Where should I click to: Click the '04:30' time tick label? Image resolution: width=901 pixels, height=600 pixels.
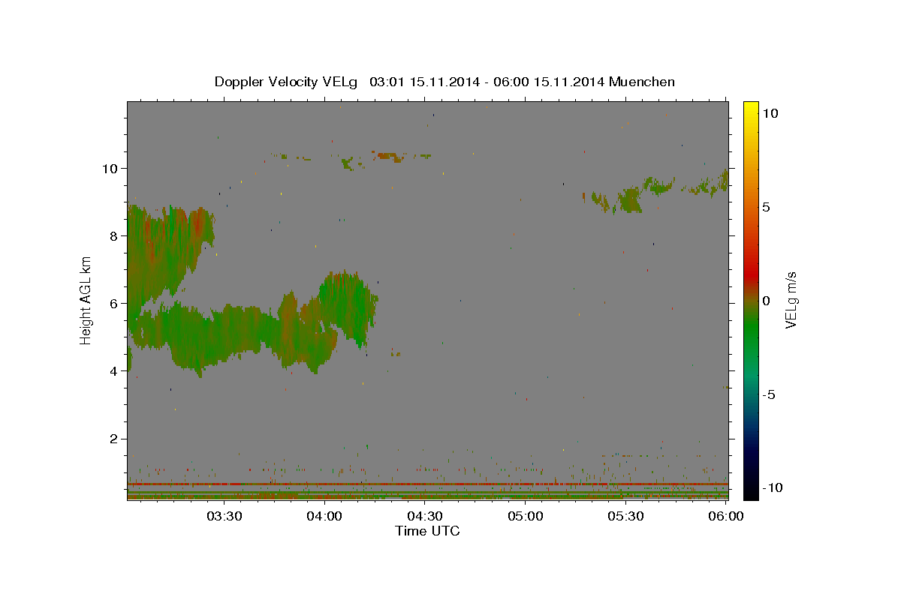click(425, 516)
